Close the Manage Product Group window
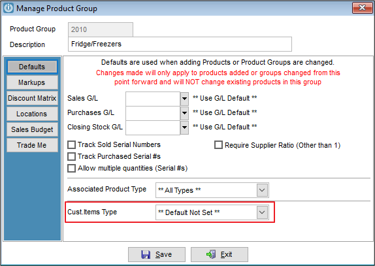This screenshot has height=266, width=375. [x=362, y=8]
